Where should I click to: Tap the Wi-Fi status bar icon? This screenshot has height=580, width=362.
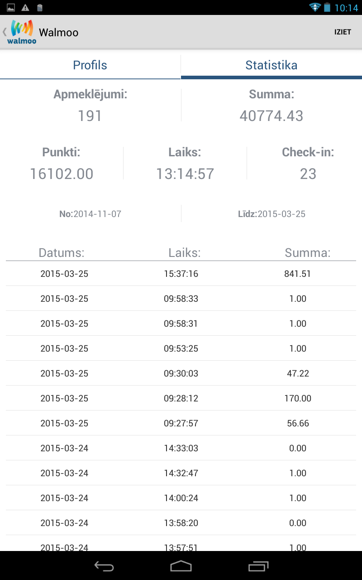[x=315, y=7]
